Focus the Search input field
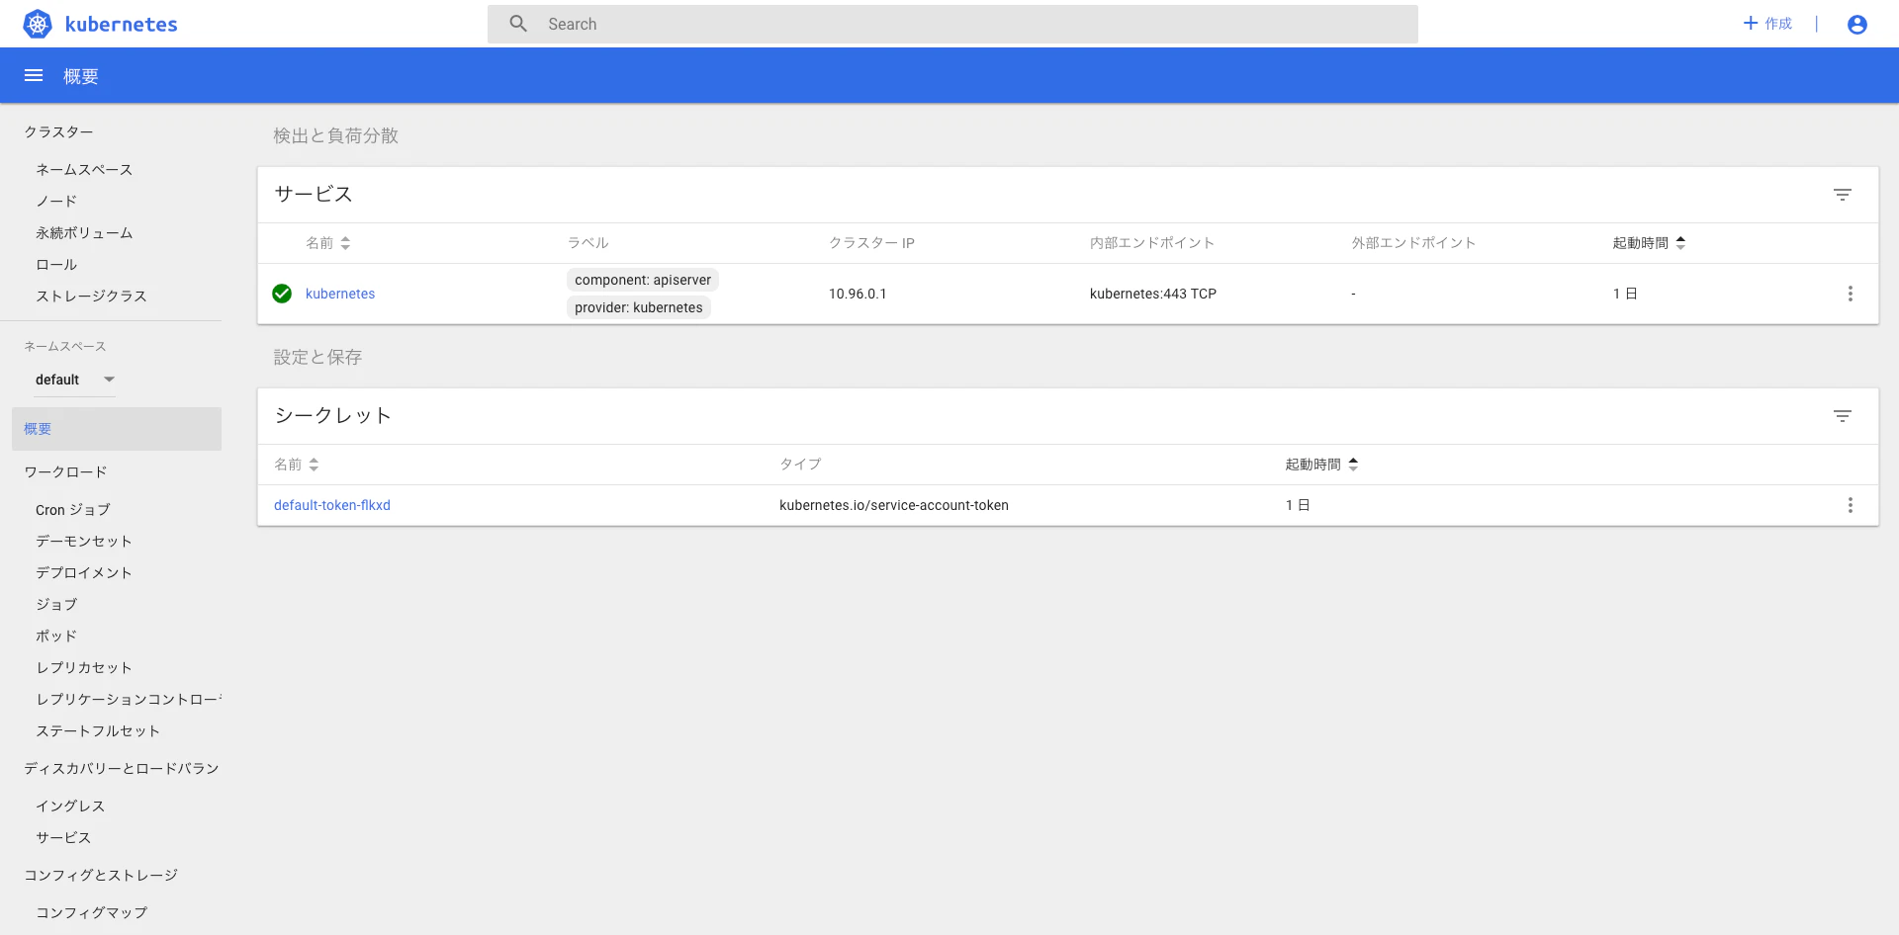 (x=952, y=24)
